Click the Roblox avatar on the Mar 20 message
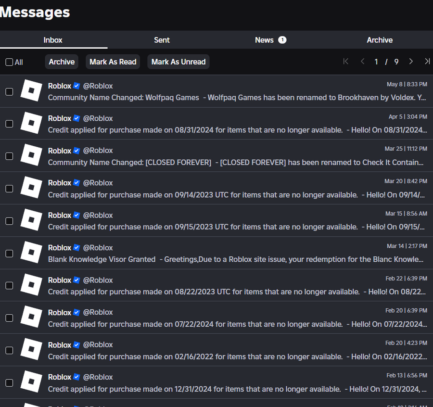This screenshot has height=407, width=433. (x=31, y=188)
